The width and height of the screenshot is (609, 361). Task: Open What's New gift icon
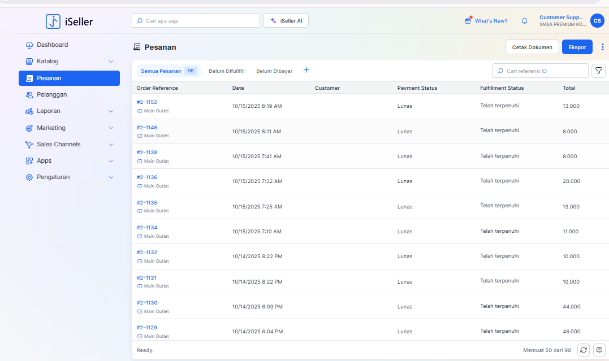point(468,21)
